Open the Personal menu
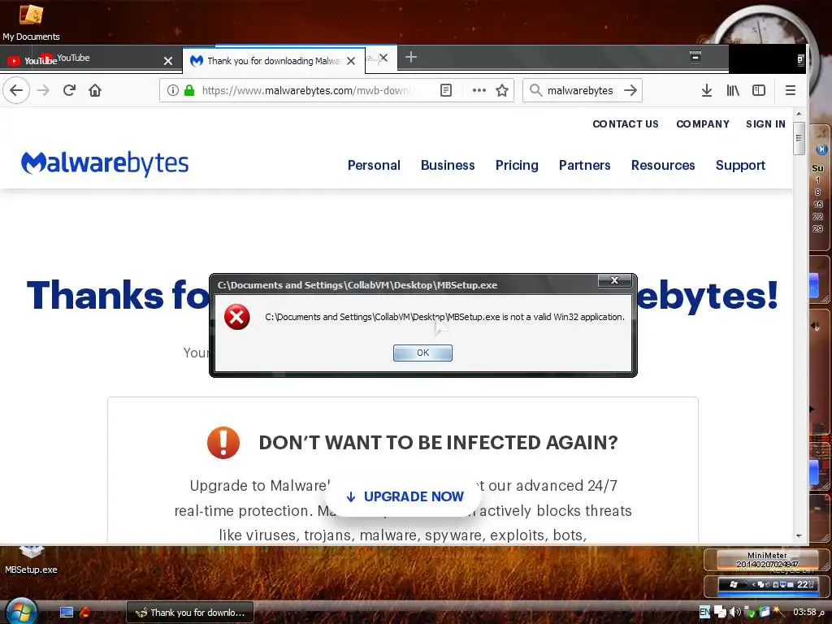Screen dimensions: 832x624 tap(374, 165)
